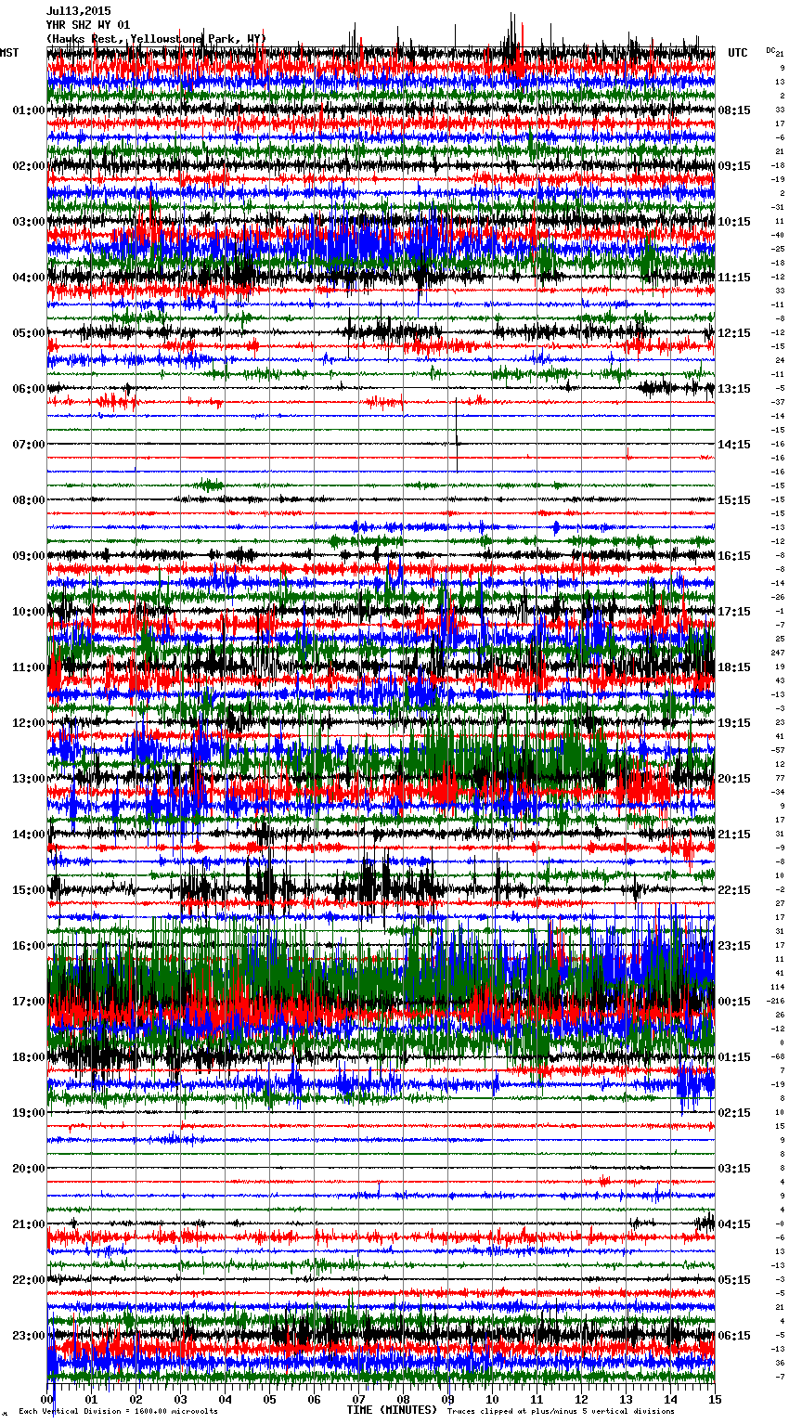This screenshot has height=1424, width=789.
Task: Click the 14:15 UTC time label
Action: coord(734,445)
